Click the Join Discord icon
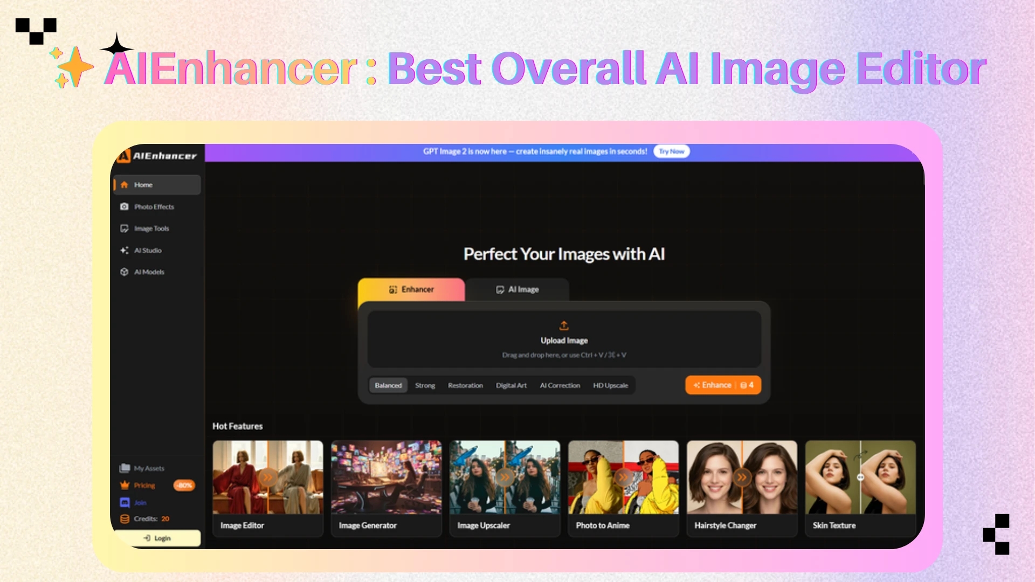 click(x=125, y=502)
